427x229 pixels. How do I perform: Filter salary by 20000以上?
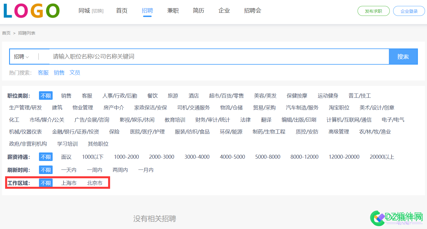[x=382, y=157]
